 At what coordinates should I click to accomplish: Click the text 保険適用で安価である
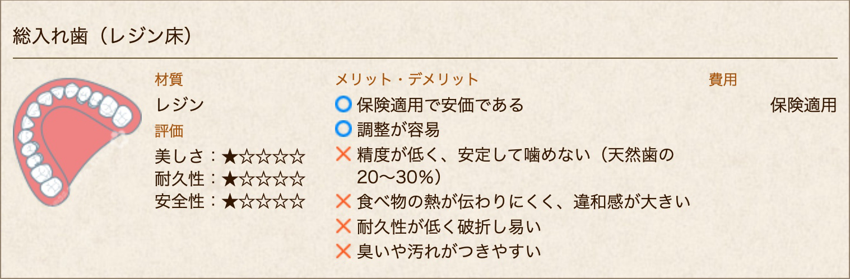[440, 105]
